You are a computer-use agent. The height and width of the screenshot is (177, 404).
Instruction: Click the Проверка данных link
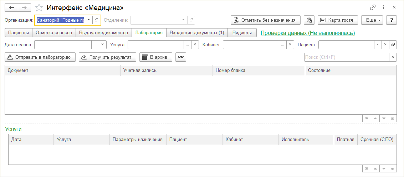click(x=308, y=33)
